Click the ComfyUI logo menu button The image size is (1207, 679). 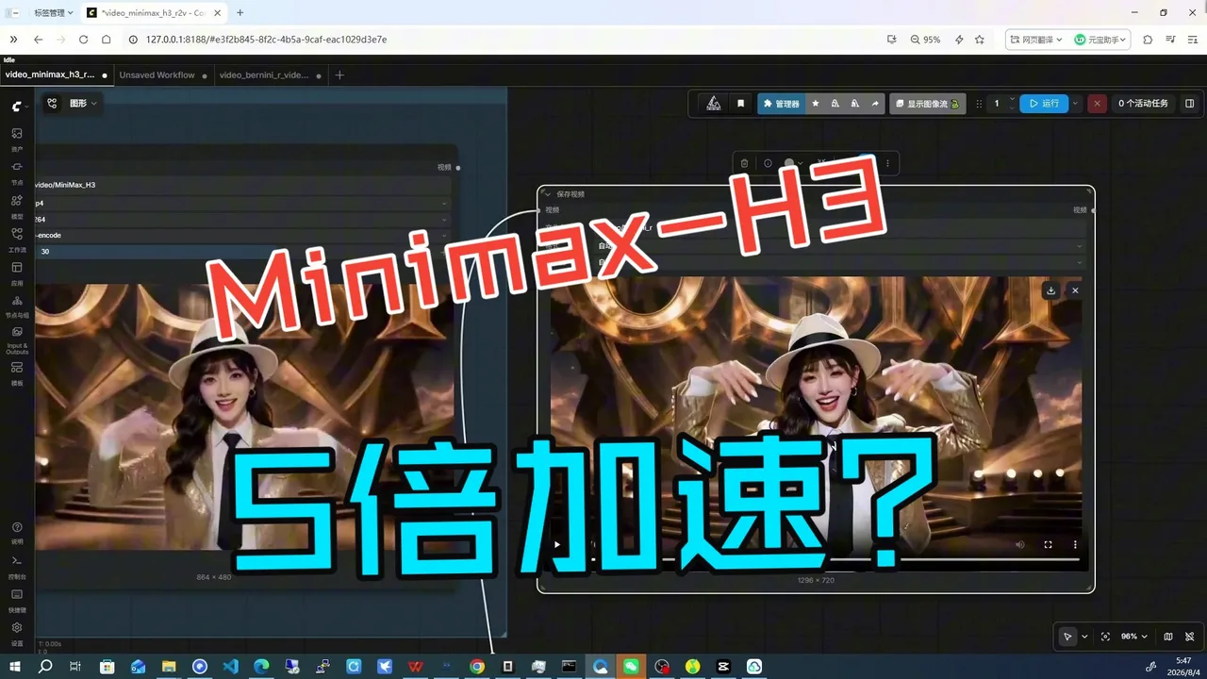[19, 106]
